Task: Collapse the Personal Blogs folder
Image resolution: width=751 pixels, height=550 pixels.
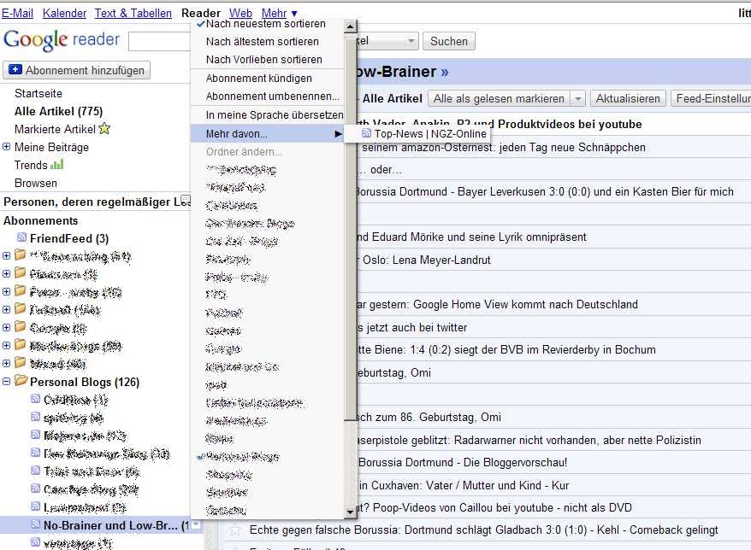Action: point(6,382)
